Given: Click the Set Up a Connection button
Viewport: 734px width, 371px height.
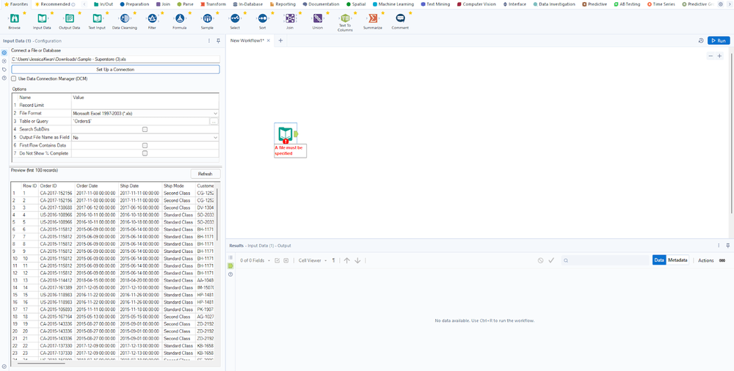Looking at the screenshot, I should click(115, 69).
